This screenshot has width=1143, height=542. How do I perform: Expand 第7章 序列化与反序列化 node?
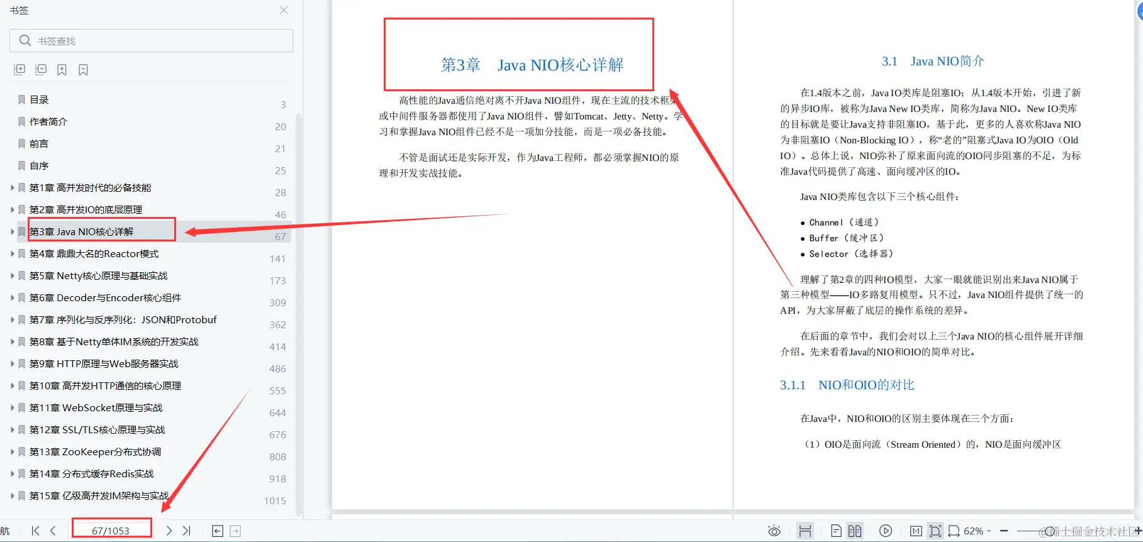12,319
